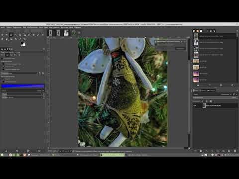The width and height of the screenshot is (239, 179).
Task: Select the Paintbrush tool
Action: click(38, 35)
